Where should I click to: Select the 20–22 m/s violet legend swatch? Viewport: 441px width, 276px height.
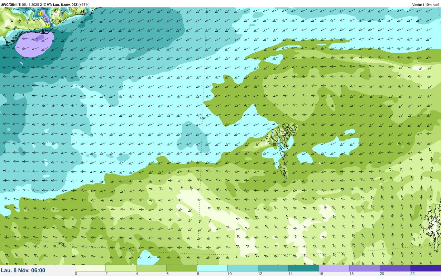395,268
